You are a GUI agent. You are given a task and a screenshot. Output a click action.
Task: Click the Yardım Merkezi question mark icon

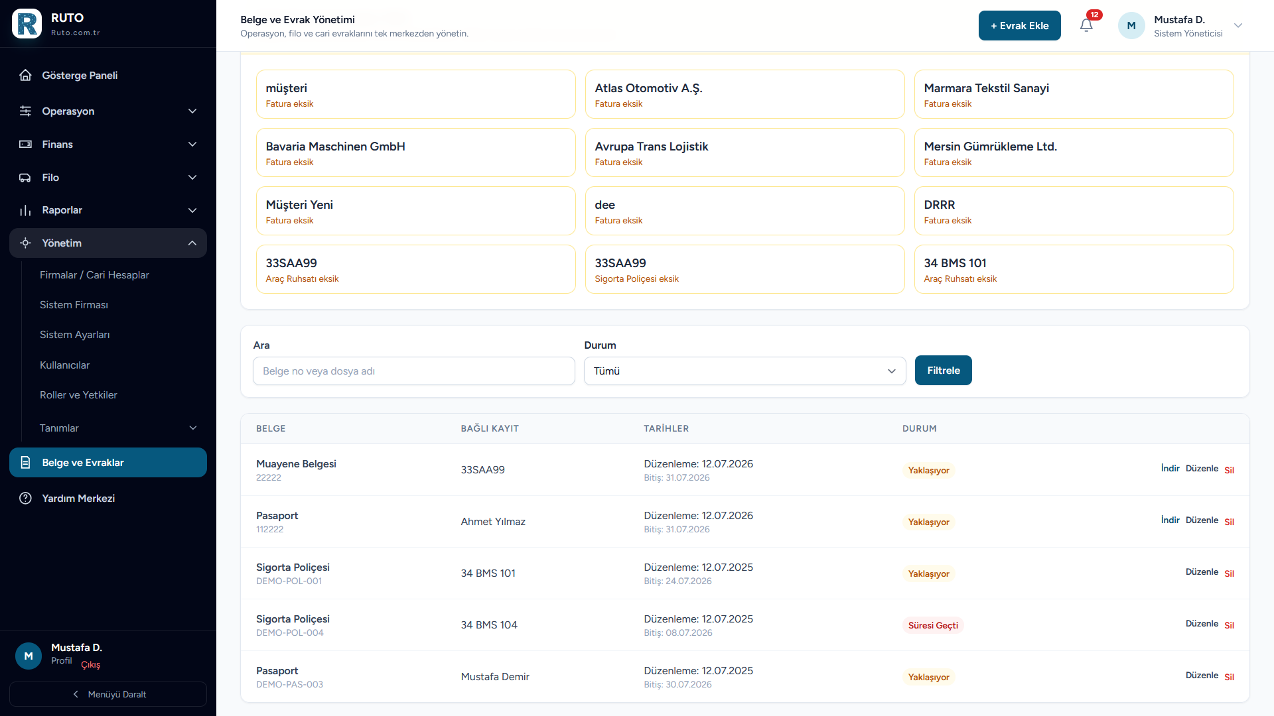click(x=25, y=498)
